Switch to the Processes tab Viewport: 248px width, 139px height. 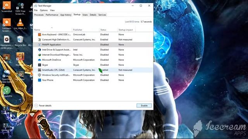[39, 15]
